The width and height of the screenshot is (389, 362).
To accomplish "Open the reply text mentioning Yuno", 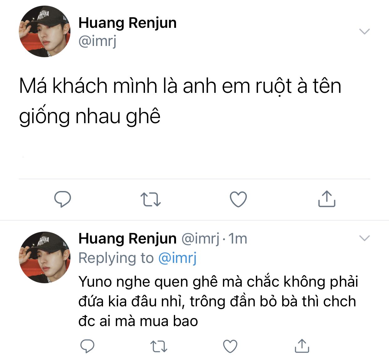I will [218, 301].
